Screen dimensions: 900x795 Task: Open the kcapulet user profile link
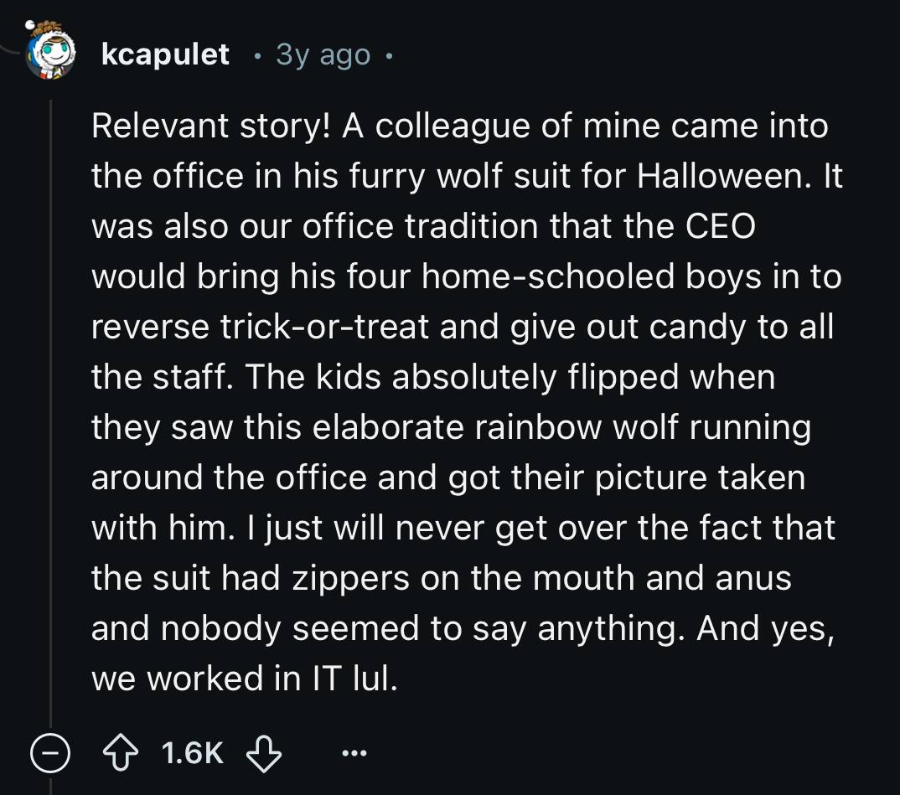pyautogui.click(x=164, y=54)
